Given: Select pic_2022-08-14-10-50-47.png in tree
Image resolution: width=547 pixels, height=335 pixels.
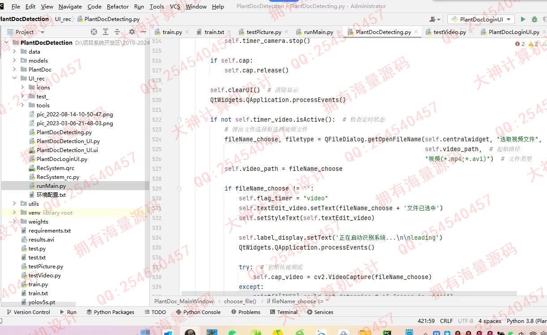Looking at the screenshot, I should tap(75, 114).
